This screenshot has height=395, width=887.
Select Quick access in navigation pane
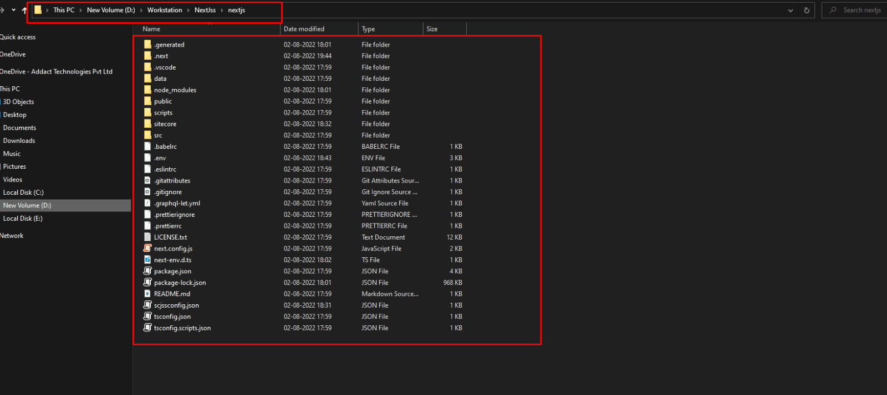tap(18, 37)
